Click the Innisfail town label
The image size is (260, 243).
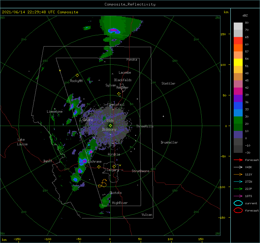tap(117, 105)
